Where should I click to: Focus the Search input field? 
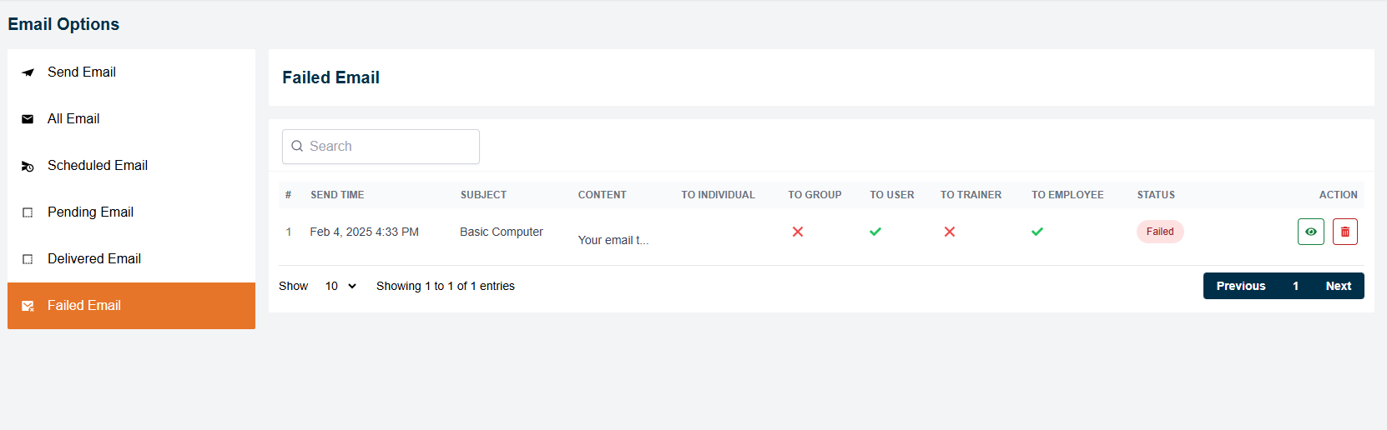pos(390,147)
